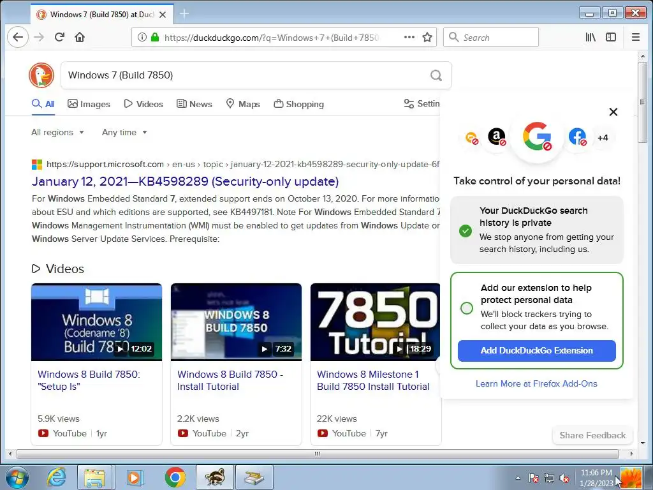Click the forward navigation arrow

[39, 37]
